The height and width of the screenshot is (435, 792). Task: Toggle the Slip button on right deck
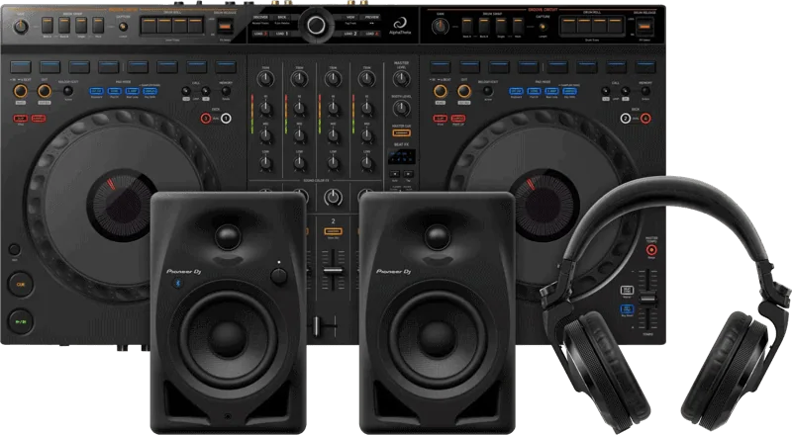[x=441, y=119]
